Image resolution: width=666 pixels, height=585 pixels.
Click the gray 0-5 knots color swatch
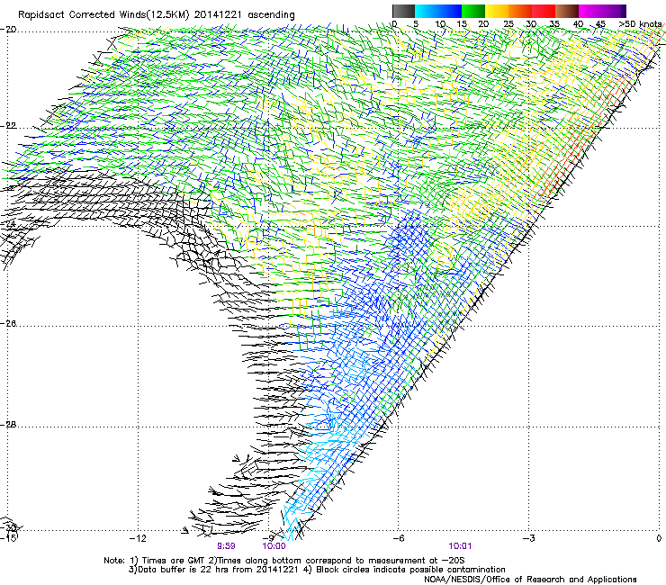click(403, 11)
